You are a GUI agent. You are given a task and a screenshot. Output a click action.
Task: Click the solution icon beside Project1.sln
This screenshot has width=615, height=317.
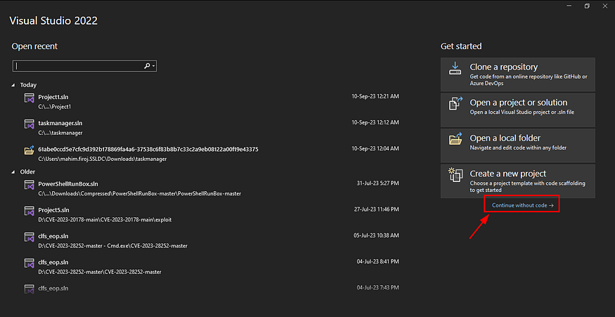30,98
